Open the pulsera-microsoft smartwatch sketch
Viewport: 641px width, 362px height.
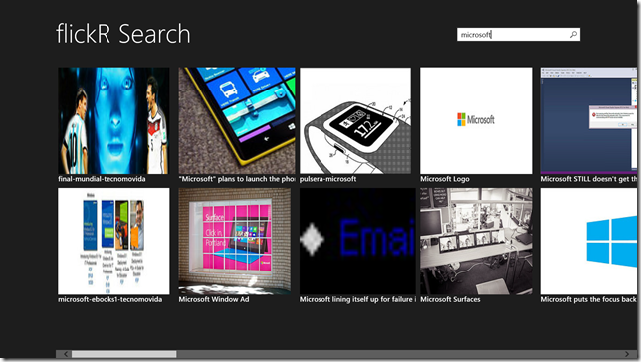tap(355, 120)
